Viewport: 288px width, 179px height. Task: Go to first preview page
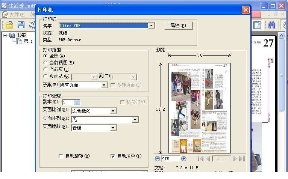click(200, 159)
